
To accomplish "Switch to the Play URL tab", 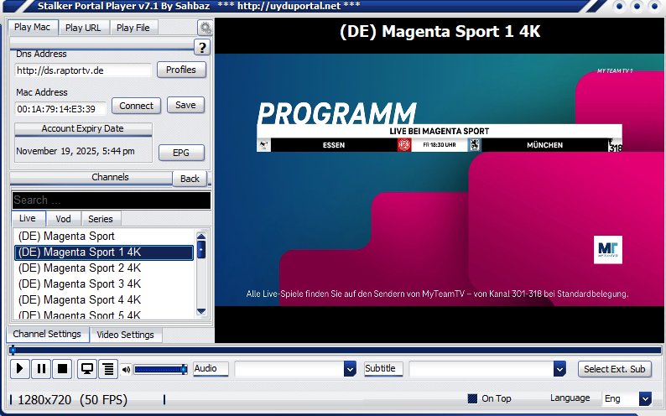I will (x=83, y=28).
